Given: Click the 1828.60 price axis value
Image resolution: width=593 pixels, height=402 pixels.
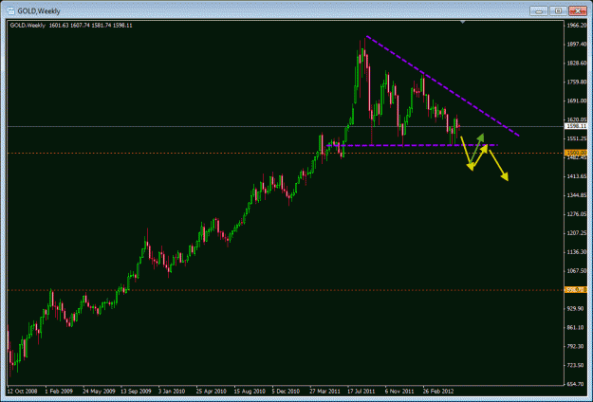Looking at the screenshot, I should coord(577,64).
